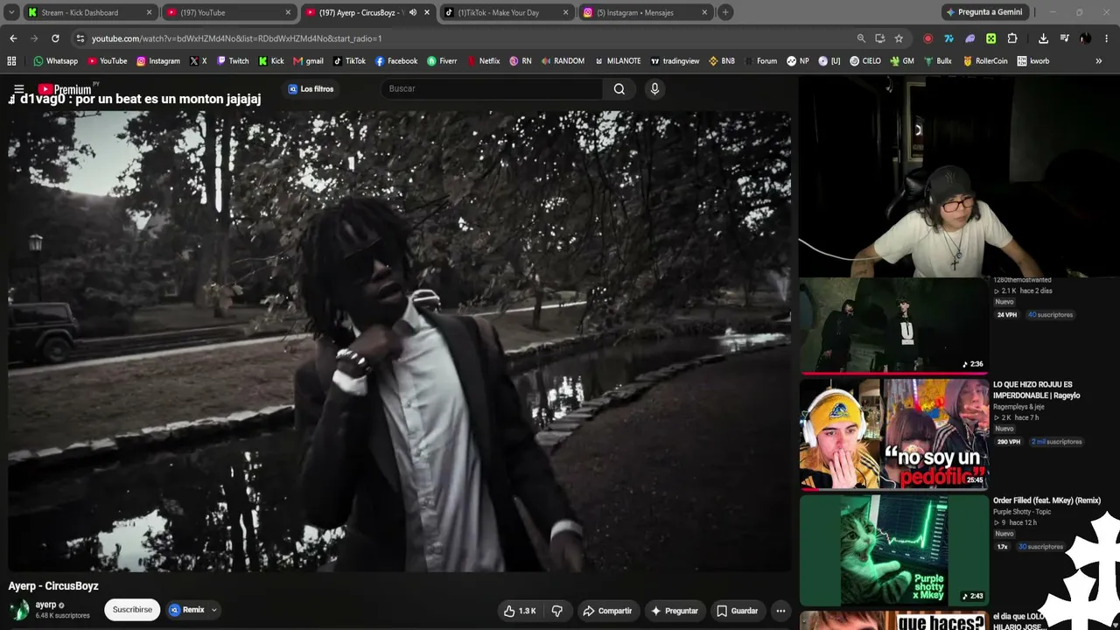Expand the Remix dropdown arrow
This screenshot has width=1120, height=630.
[214, 610]
